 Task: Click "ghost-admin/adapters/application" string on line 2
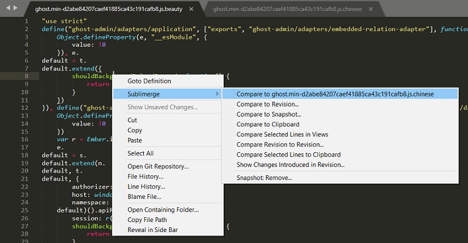(132, 29)
